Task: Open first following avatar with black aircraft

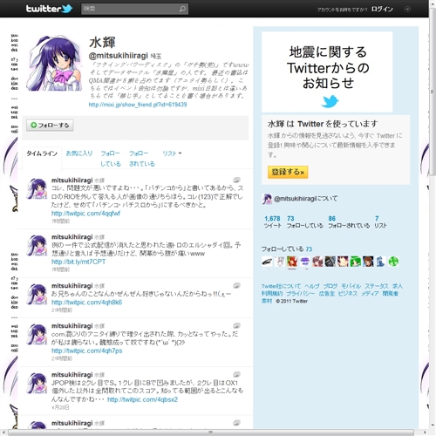Action: pyautogui.click(x=267, y=262)
